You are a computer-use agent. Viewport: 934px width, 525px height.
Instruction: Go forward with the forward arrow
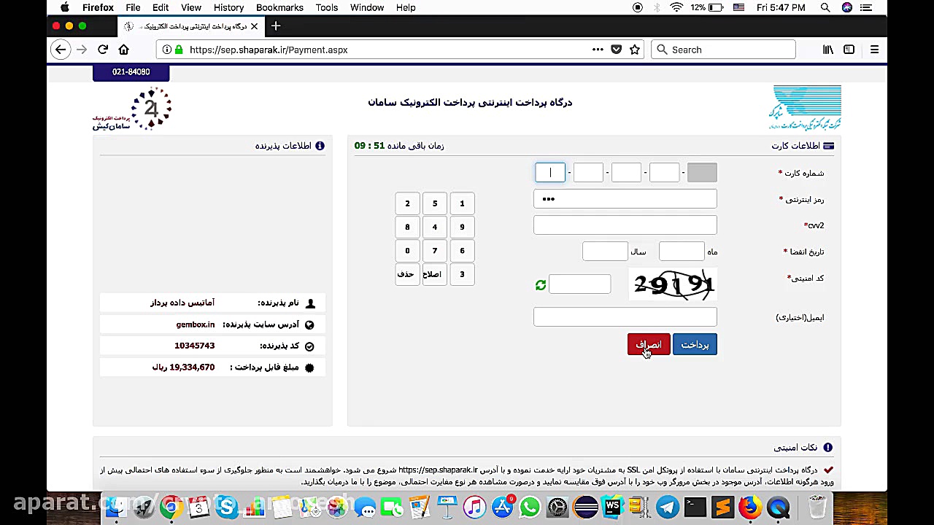point(82,50)
